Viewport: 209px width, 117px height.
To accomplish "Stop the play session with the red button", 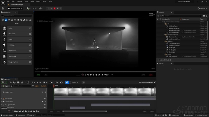I will (55, 9).
